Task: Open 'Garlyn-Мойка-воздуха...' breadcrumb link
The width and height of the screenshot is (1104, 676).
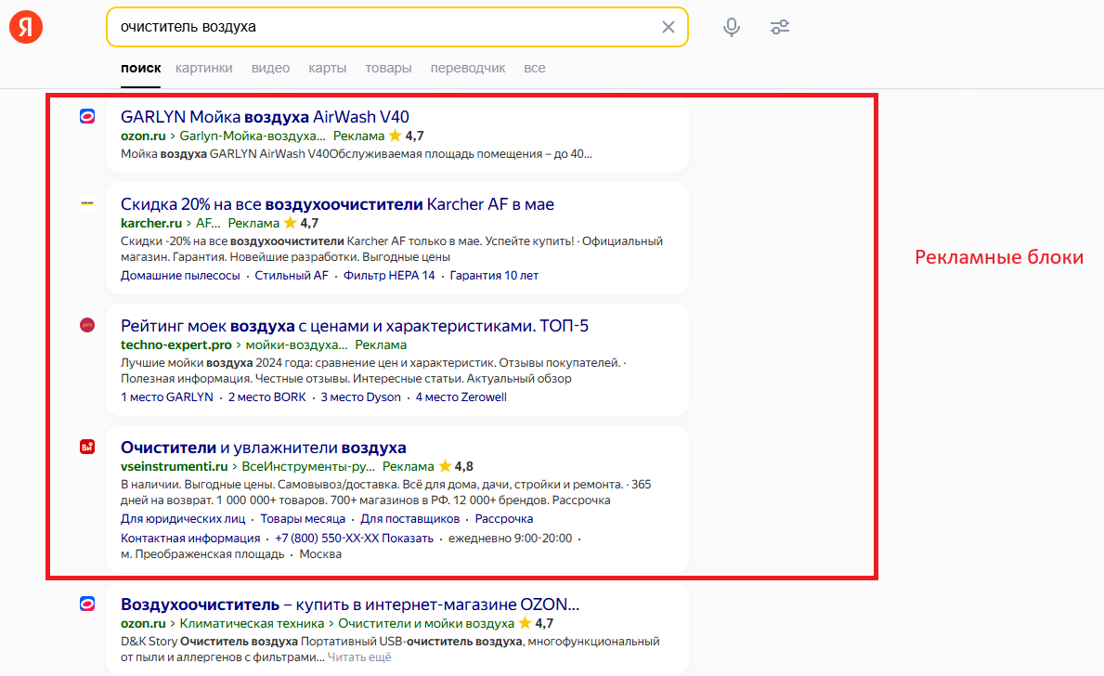Action: point(253,136)
